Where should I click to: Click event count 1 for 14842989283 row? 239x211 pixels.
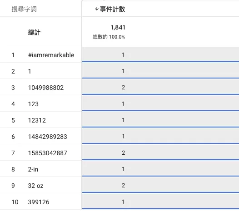click(x=123, y=137)
